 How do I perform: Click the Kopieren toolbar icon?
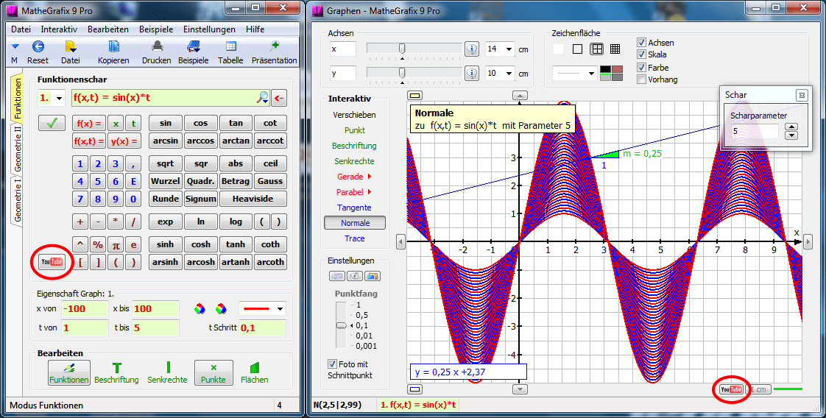pyautogui.click(x=113, y=47)
